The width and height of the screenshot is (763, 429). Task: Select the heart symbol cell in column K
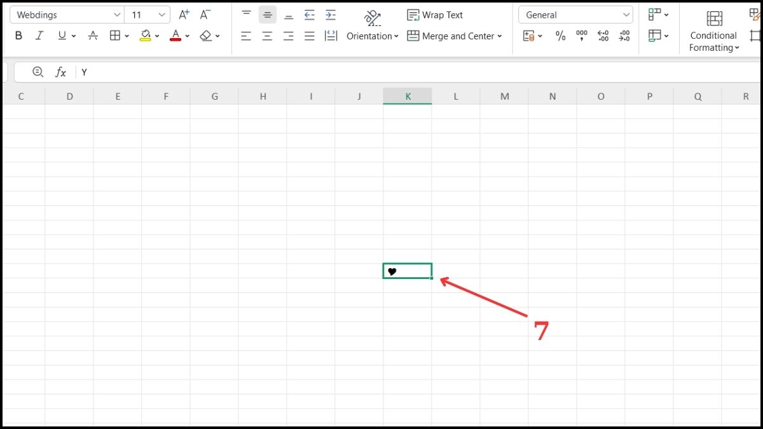(407, 271)
